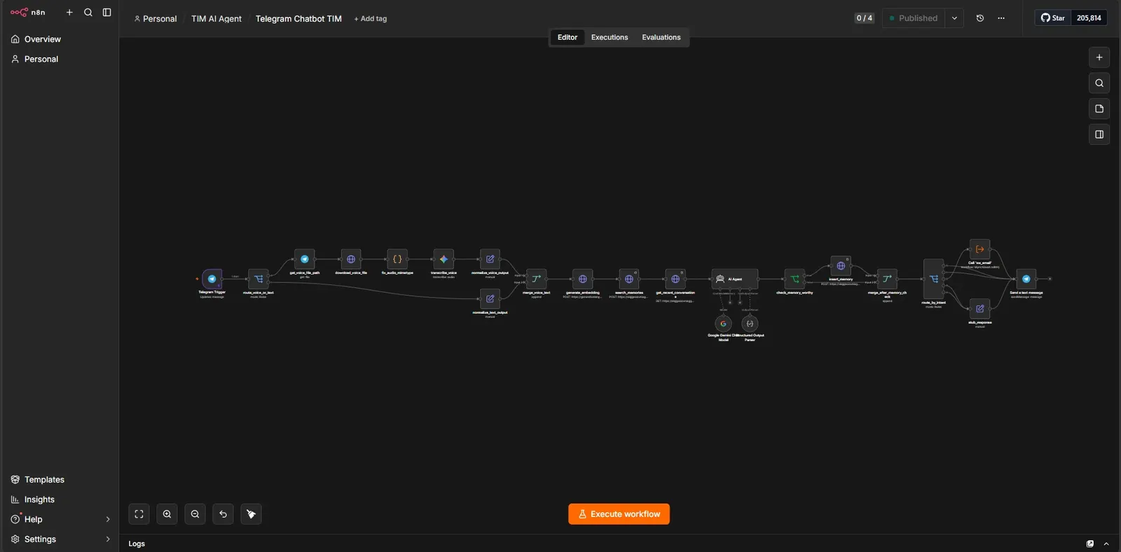Viewport: 1121px width, 552px height.
Task: Reset the canvas zoom level
Action: coord(223,514)
